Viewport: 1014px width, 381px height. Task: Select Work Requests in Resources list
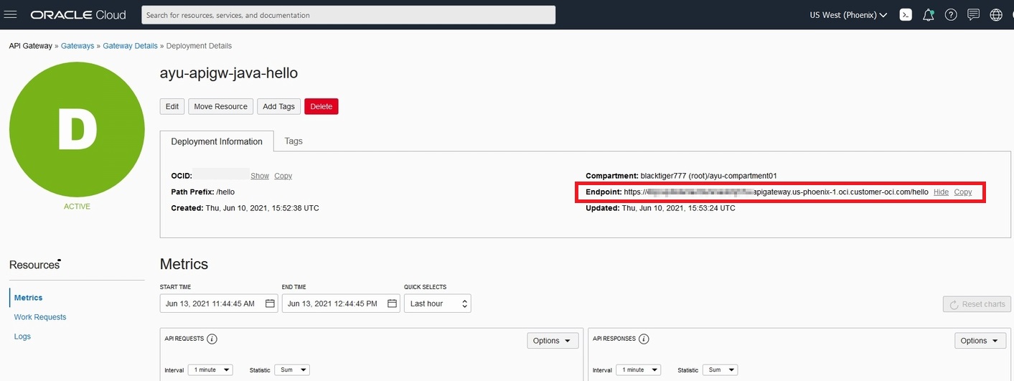pyautogui.click(x=40, y=317)
